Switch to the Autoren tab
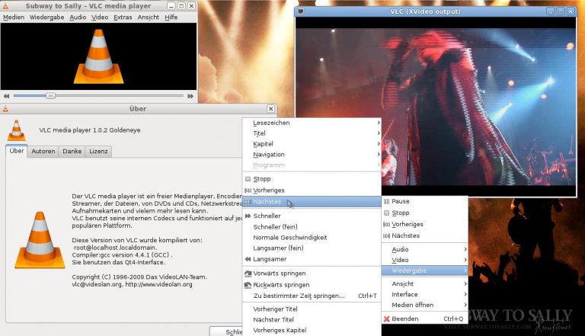Screen dimensions: 585x336 (43, 152)
